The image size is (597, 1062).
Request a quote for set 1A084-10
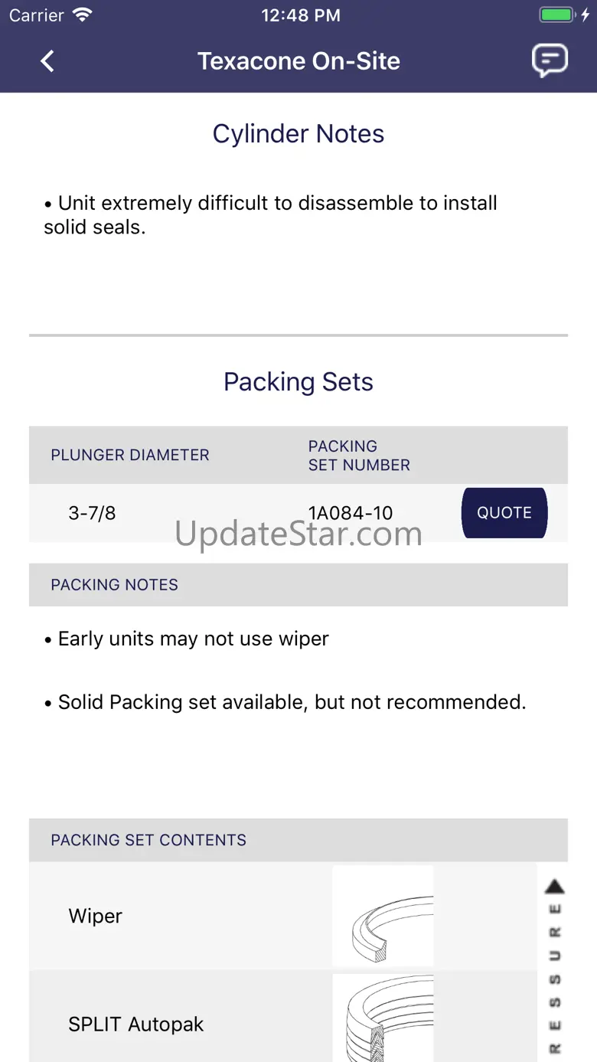(504, 513)
